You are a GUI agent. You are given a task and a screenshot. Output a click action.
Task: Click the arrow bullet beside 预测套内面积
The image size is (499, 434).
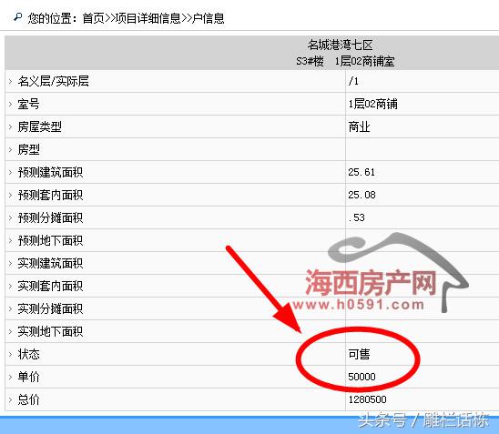(11, 196)
